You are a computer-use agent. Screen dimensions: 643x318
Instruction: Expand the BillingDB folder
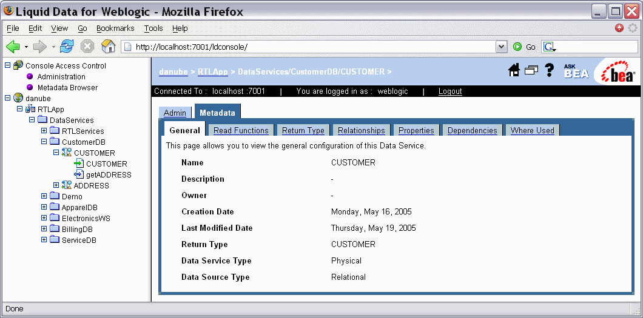[x=44, y=229]
